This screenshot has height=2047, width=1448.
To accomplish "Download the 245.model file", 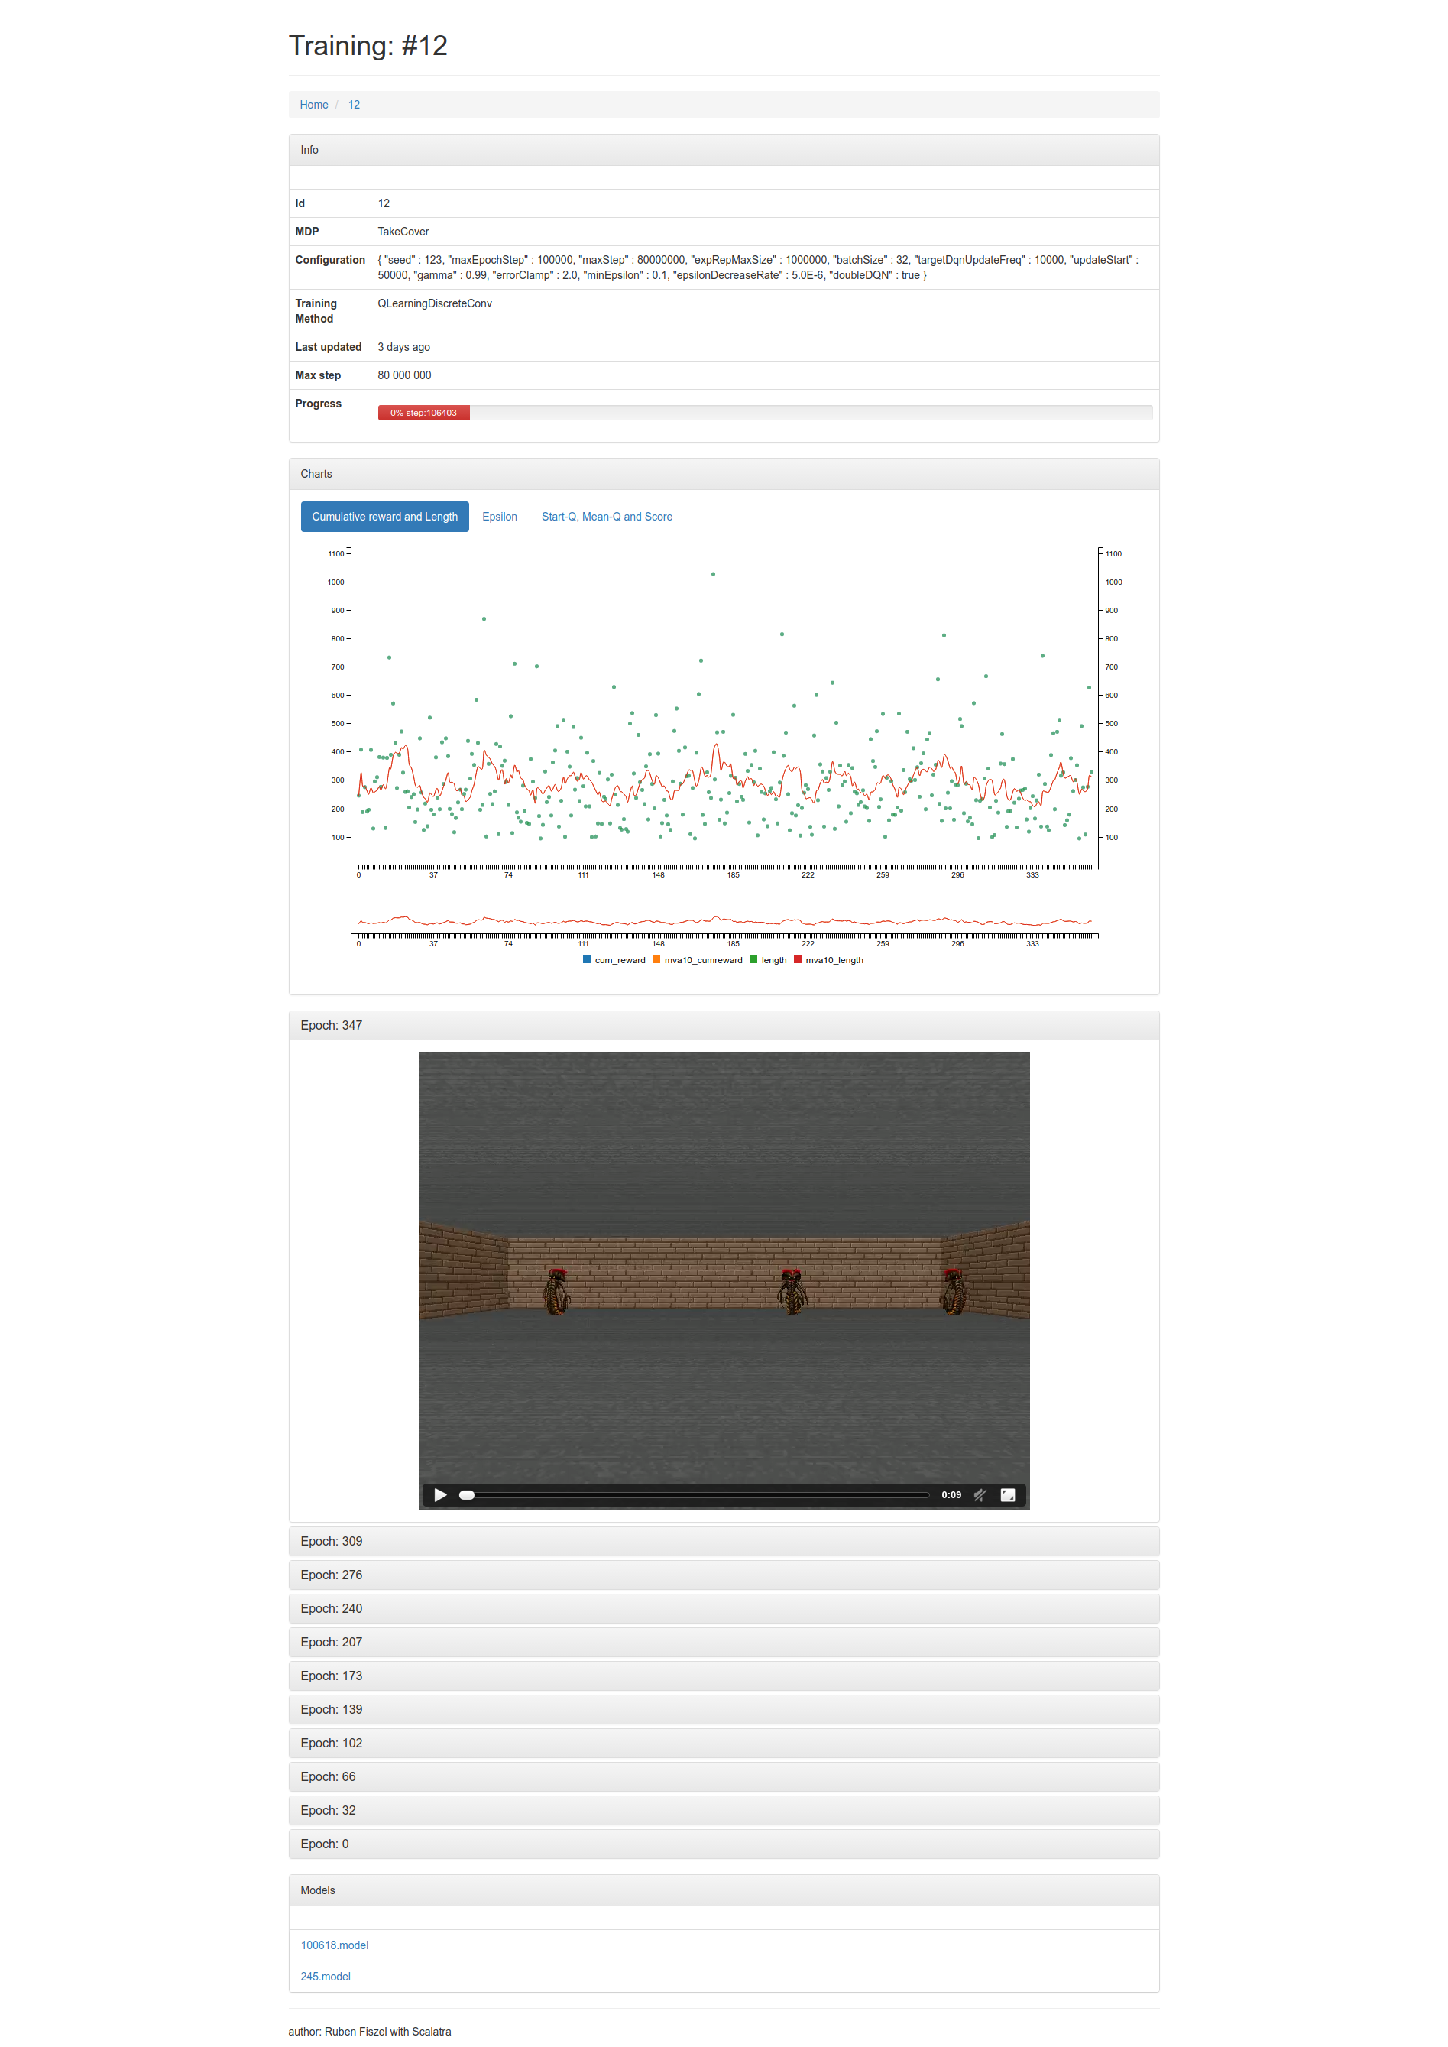I will coord(326,1977).
